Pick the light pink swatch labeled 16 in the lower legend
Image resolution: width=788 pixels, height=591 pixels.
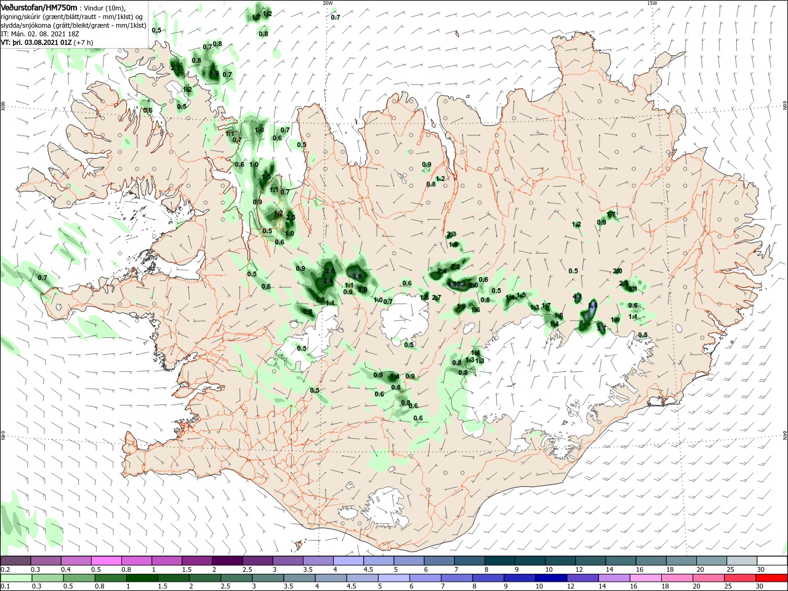[x=646, y=578]
